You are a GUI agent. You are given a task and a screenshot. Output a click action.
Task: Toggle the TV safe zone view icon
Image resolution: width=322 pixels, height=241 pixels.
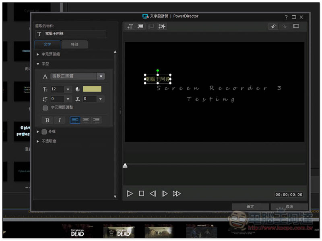click(296, 26)
